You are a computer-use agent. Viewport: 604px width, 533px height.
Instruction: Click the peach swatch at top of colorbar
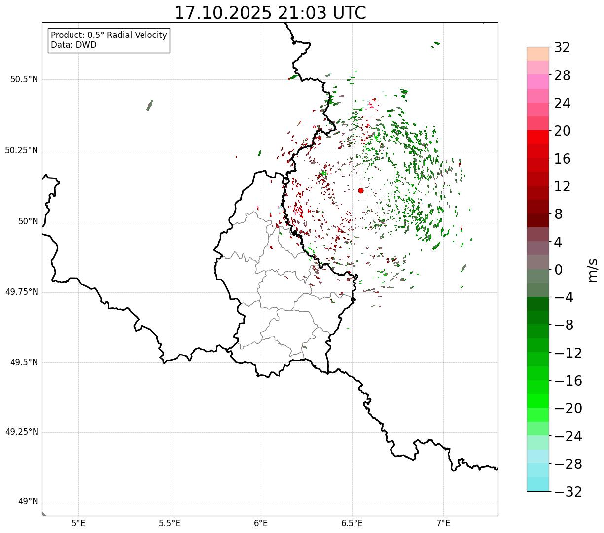538,54
